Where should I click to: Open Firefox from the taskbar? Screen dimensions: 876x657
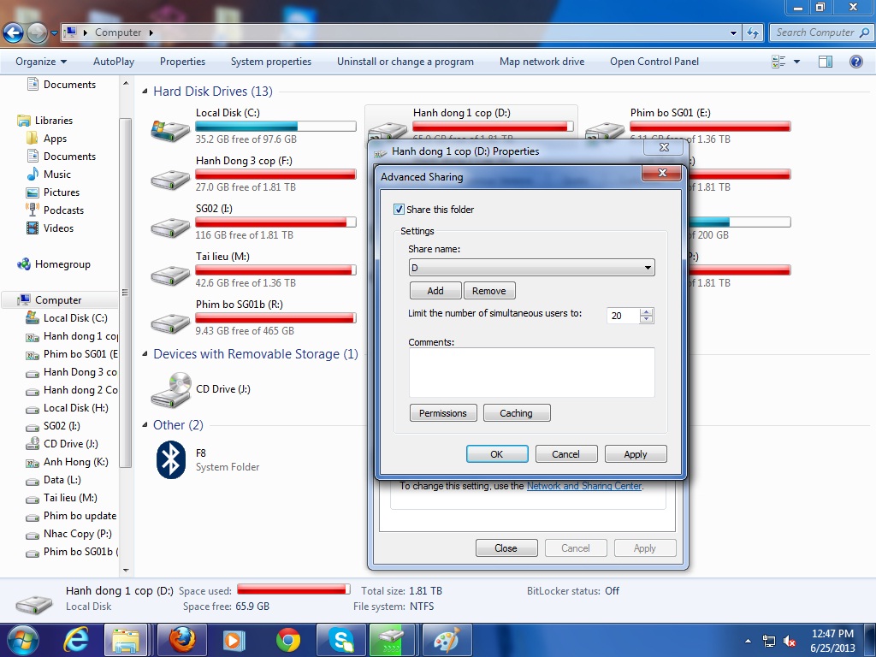(182, 640)
